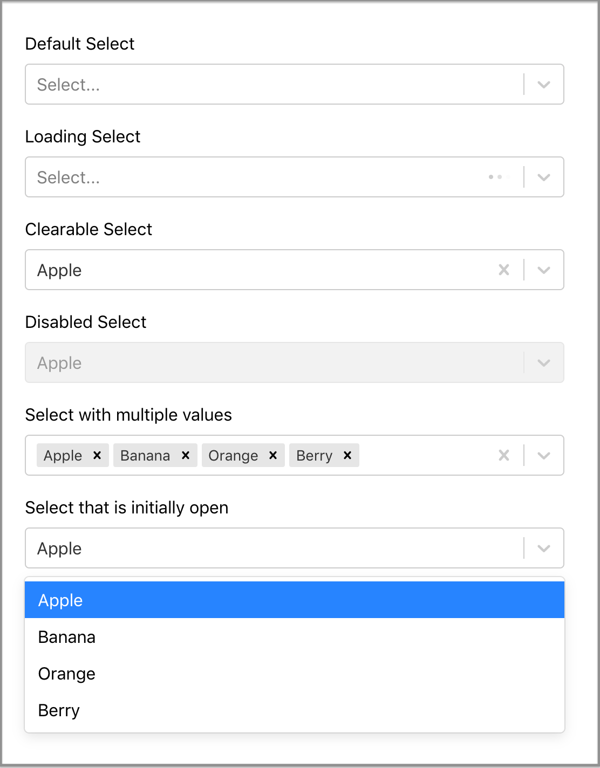Click the separator divider on Default Select
600x768 pixels.
pyautogui.click(x=523, y=84)
